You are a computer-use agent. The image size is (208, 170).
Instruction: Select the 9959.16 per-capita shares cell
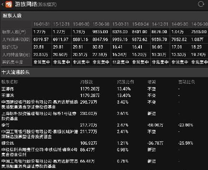[x=120, y=40]
